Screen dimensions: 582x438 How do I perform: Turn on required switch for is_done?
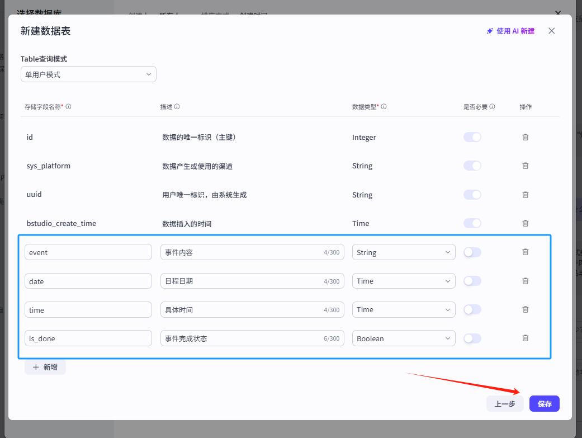pyautogui.click(x=472, y=338)
